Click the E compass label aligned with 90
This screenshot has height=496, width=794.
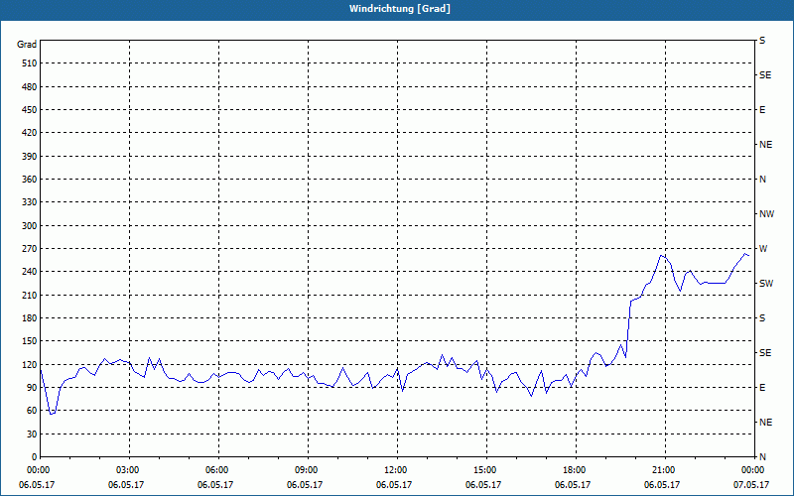[762, 388]
